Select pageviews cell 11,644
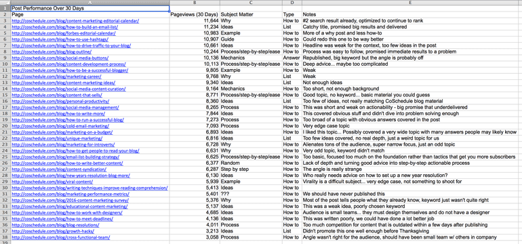Image resolution: width=522 pixels, height=244 pixels. (195, 20)
